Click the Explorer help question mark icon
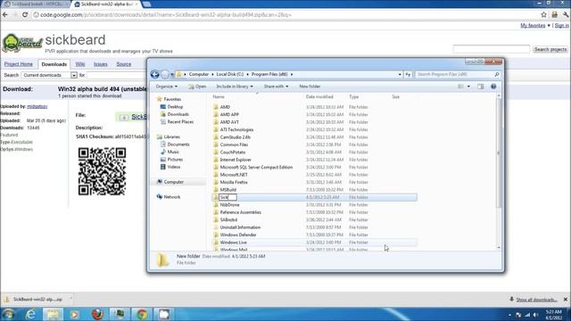Screen dimensions: 571x321 [493, 86]
